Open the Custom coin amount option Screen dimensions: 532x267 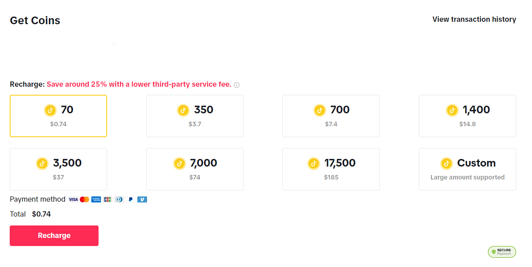[467, 169]
